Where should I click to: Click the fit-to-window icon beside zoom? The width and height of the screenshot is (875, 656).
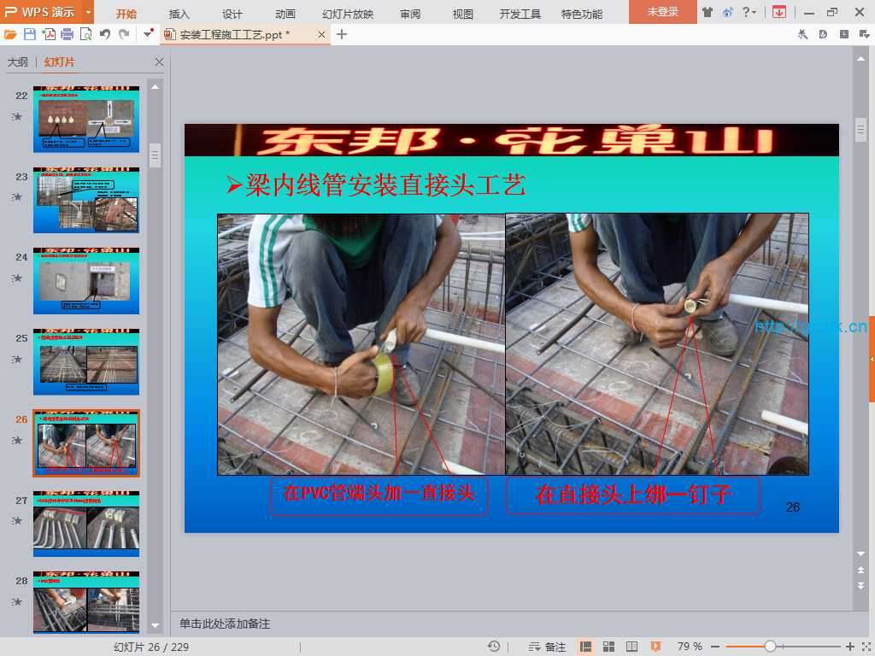click(x=865, y=647)
